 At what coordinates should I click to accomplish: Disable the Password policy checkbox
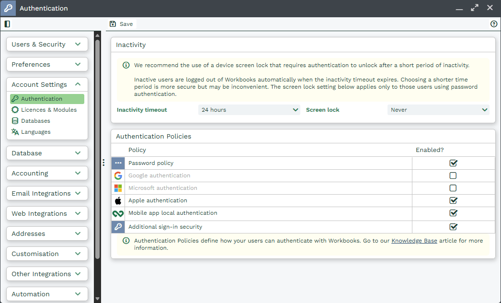click(x=453, y=163)
